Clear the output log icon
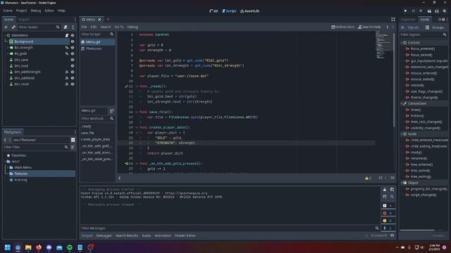The width and height of the screenshot is (451, 253). (385, 190)
